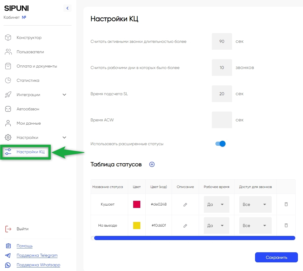The width and height of the screenshot is (303, 271).
Task: Open Мои данные section
Action: (x=29, y=123)
